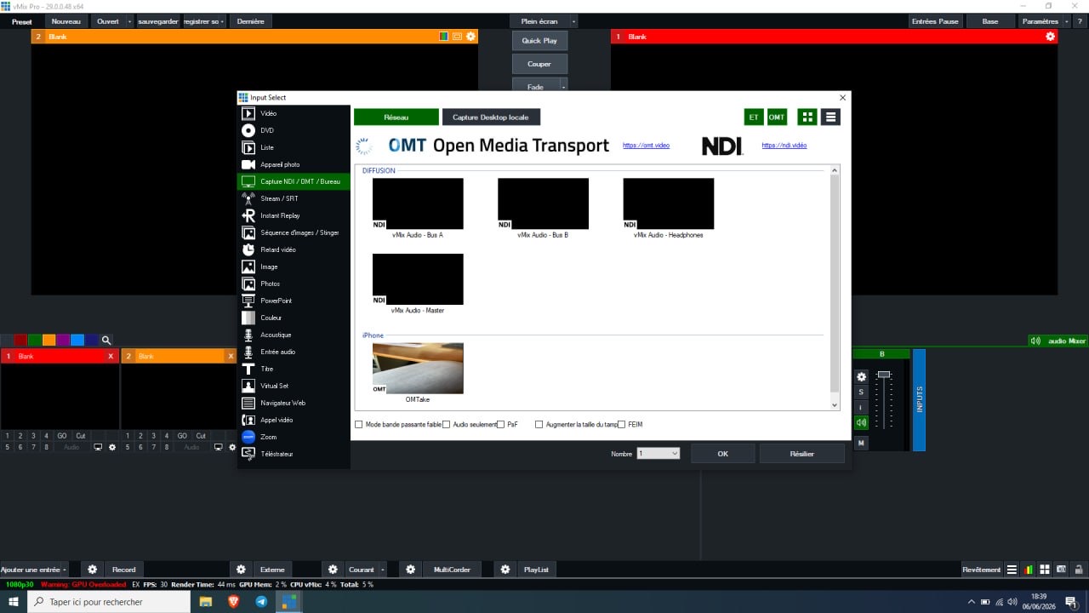Select Capture NDI / OMT / Bureau category
The height and width of the screenshot is (613, 1089).
(x=294, y=181)
